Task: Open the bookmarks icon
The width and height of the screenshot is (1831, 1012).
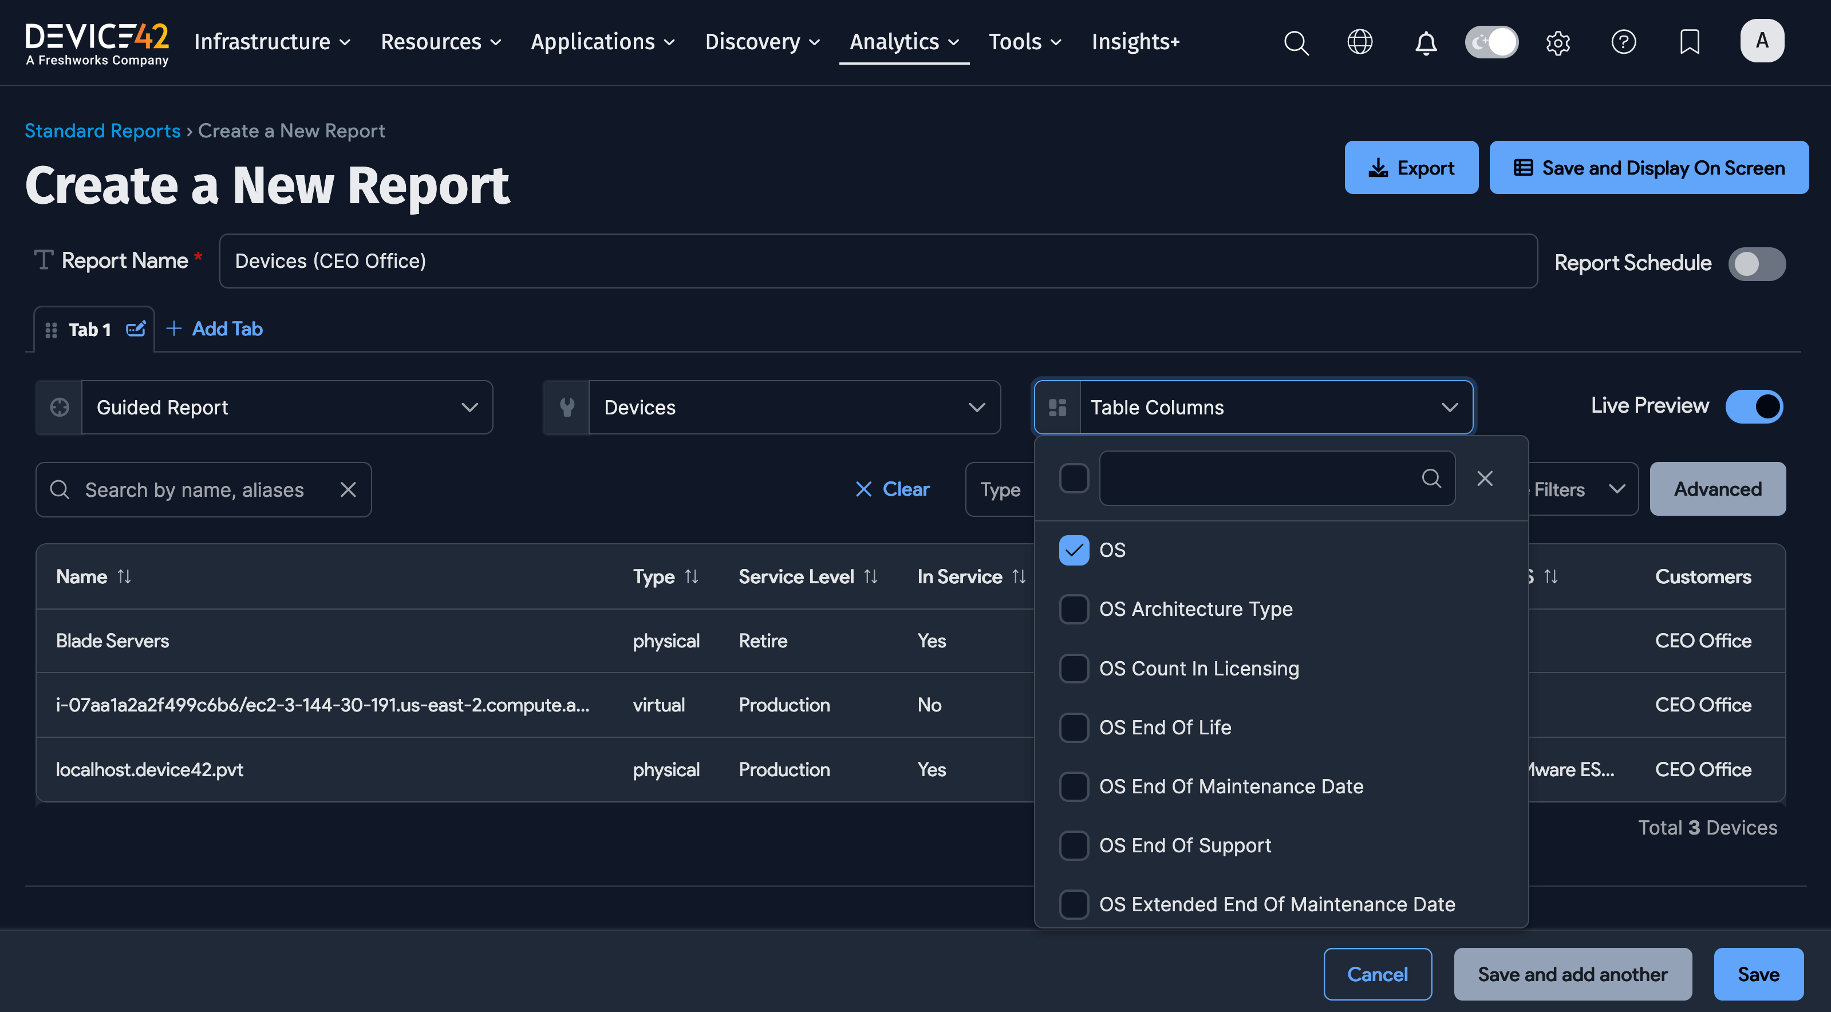Action: pos(1690,42)
